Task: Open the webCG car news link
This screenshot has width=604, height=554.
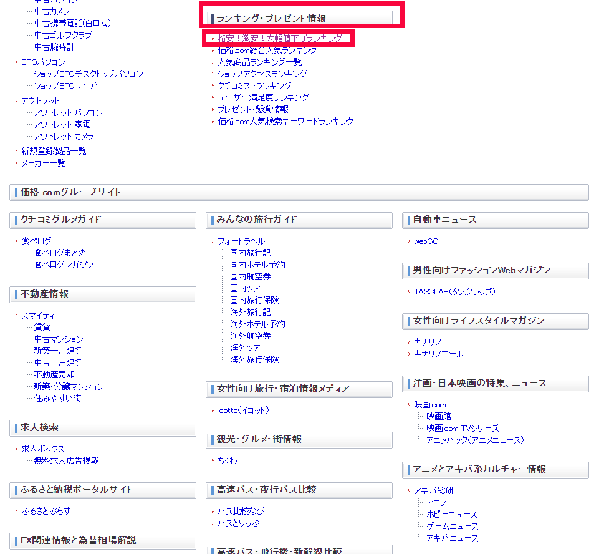Action: [x=426, y=241]
